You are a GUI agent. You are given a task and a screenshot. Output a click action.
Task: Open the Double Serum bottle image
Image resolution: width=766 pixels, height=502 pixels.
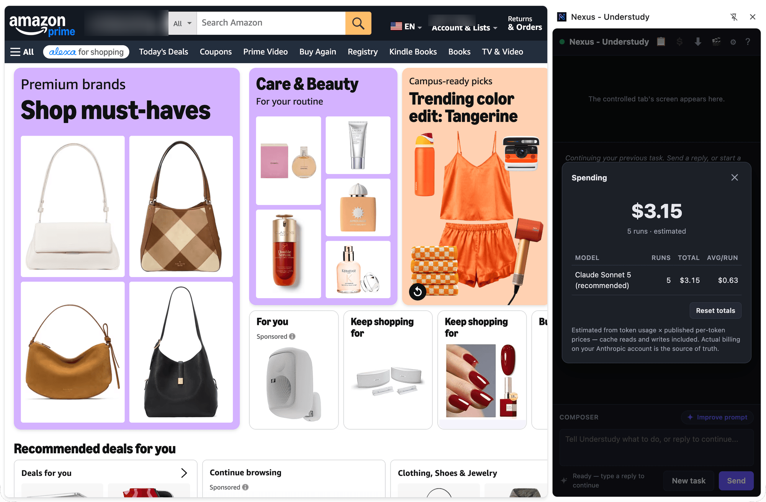[x=288, y=254]
